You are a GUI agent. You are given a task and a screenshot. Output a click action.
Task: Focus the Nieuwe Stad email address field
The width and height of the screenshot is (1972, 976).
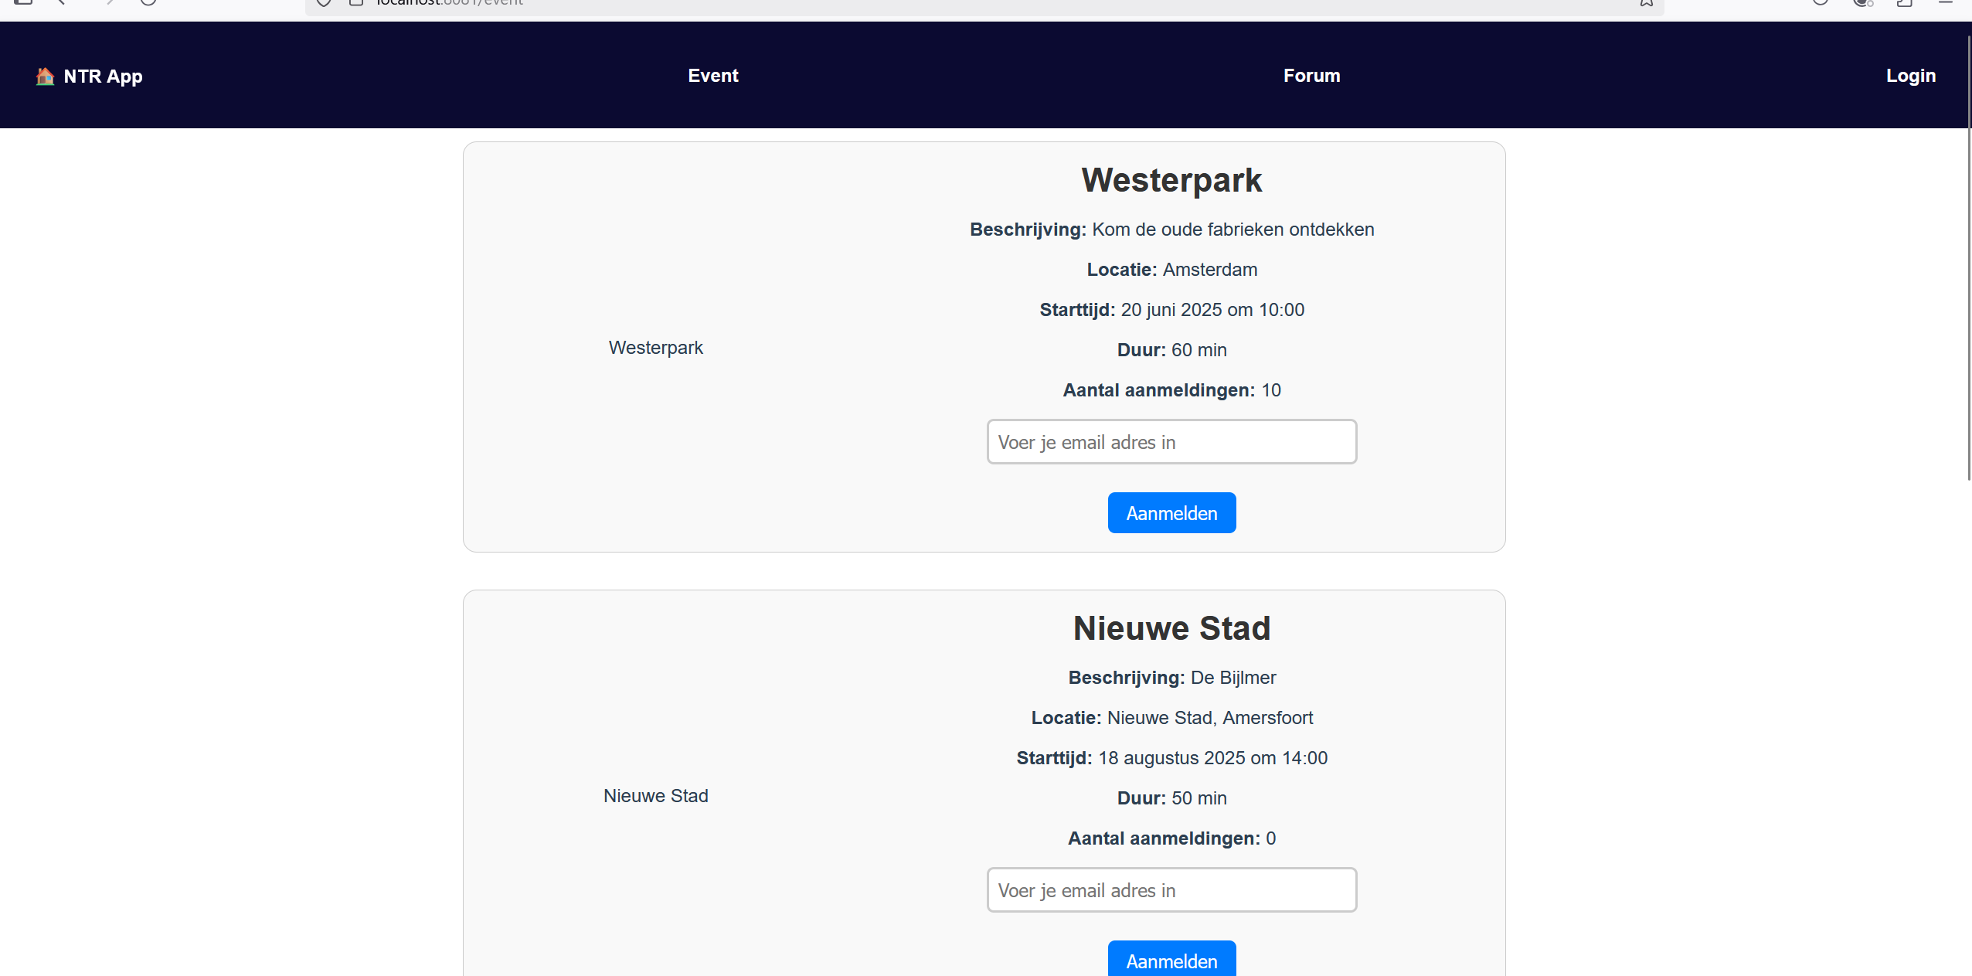pyautogui.click(x=1171, y=890)
